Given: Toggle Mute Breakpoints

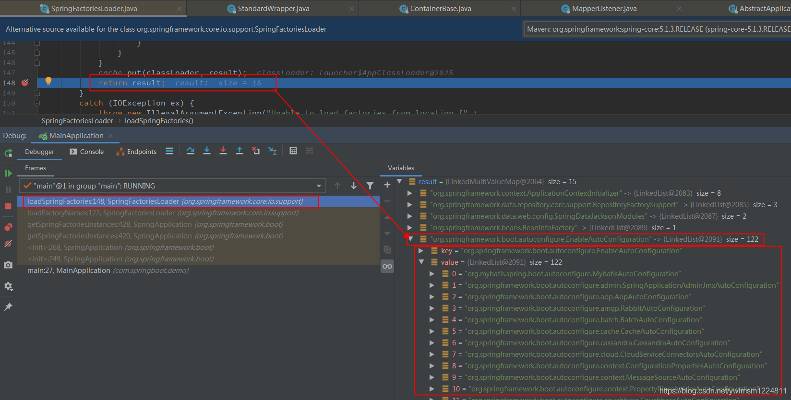Looking at the screenshot, I should [x=8, y=244].
